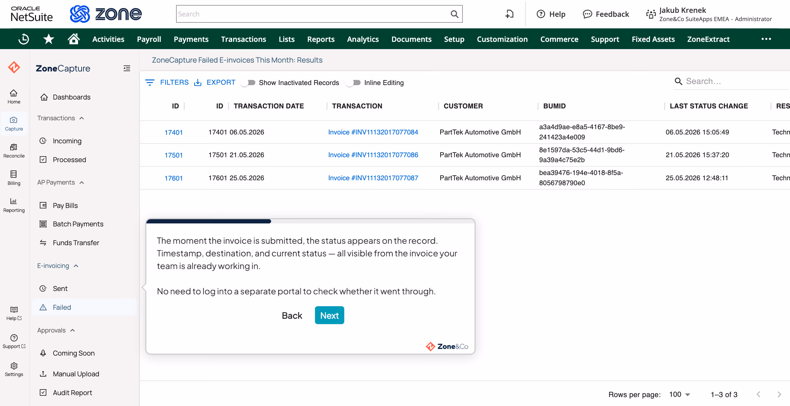The height and width of the screenshot is (406, 790).
Task: Toggle Show Inactivated Records switch
Action: 248,82
